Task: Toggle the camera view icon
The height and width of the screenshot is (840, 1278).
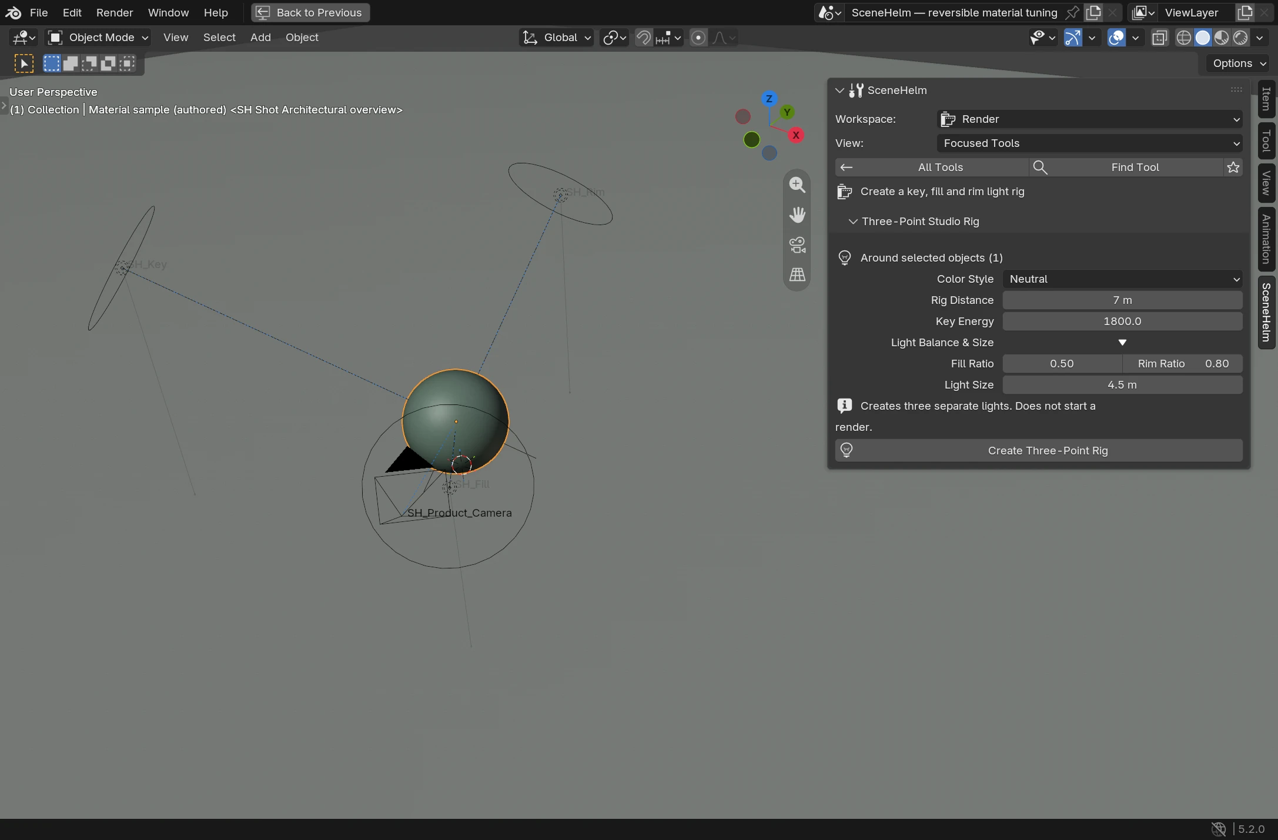Action: 797,245
